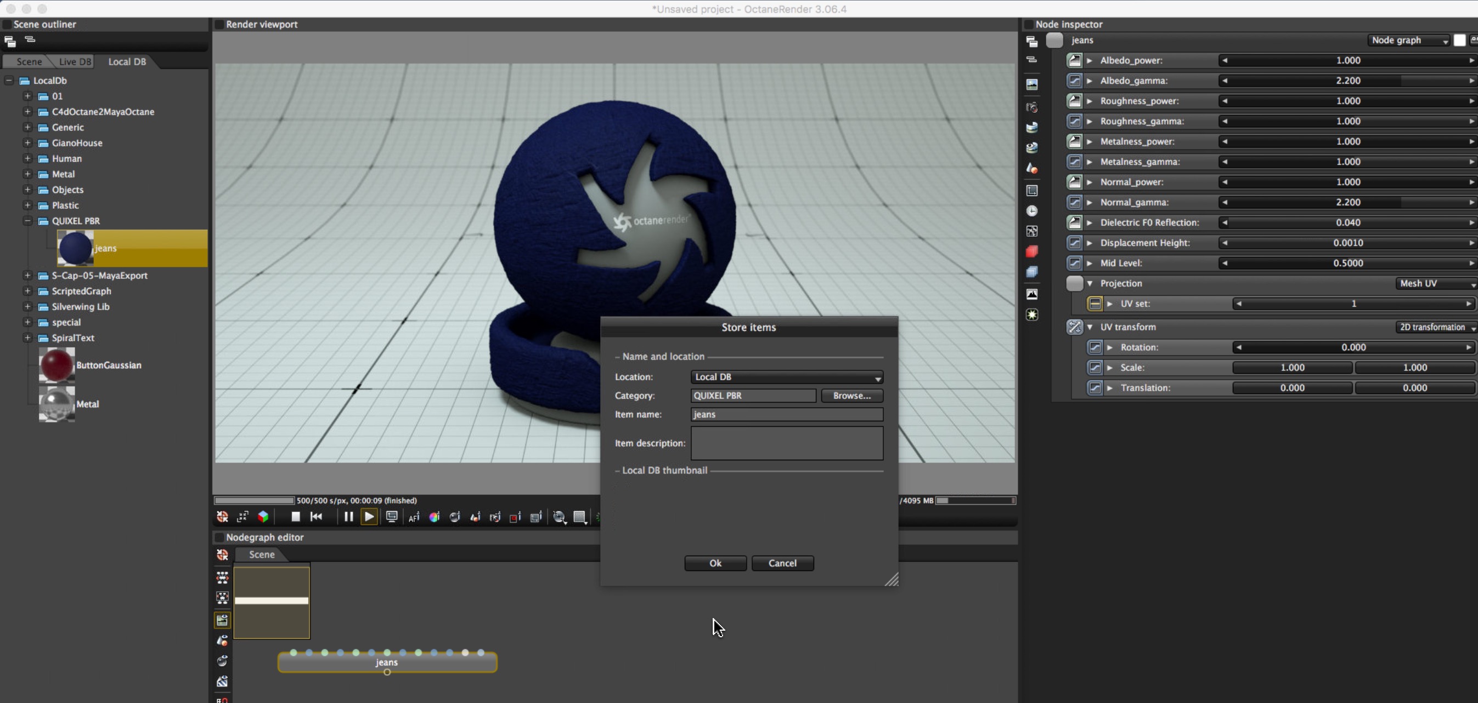Open the Mesh UV projection dropdown
This screenshot has width=1478, height=703.
click(x=1435, y=284)
